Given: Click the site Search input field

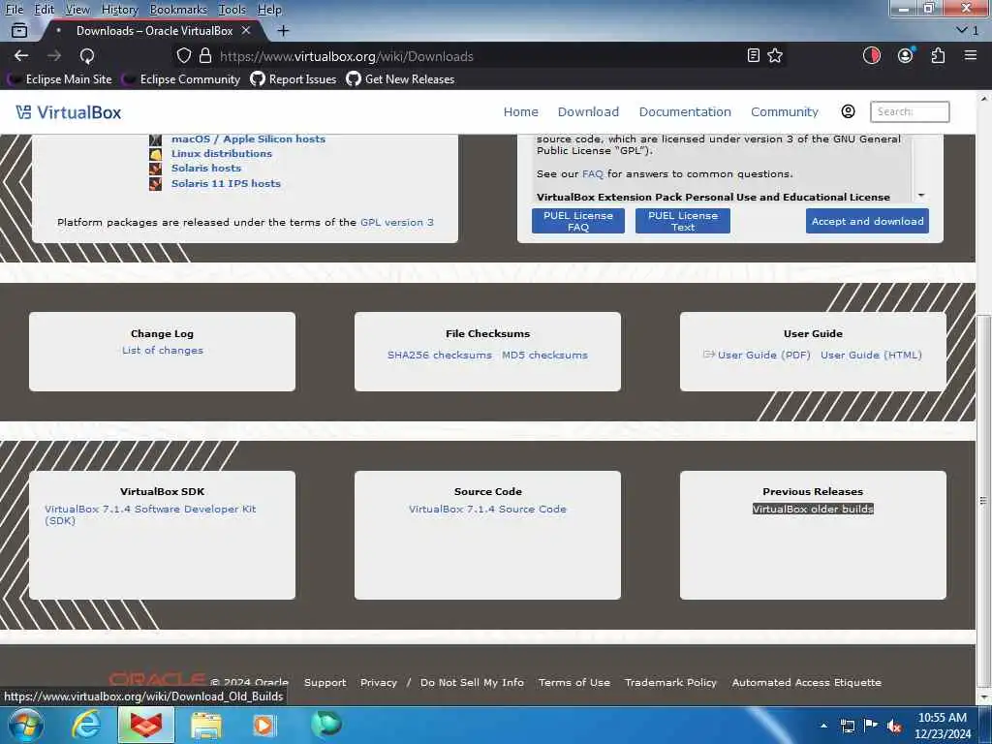Looking at the screenshot, I should (x=910, y=111).
